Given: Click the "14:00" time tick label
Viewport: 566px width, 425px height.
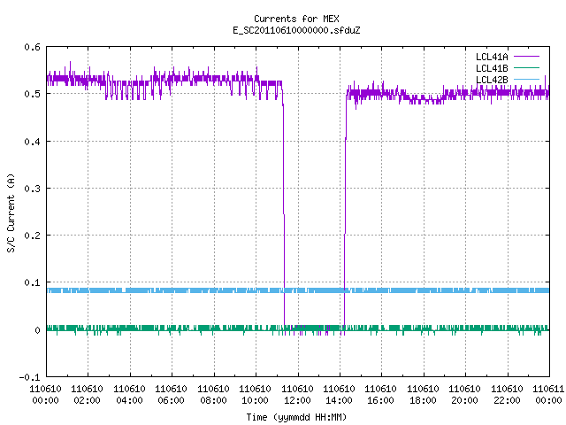Looking at the screenshot, I should click(339, 400).
